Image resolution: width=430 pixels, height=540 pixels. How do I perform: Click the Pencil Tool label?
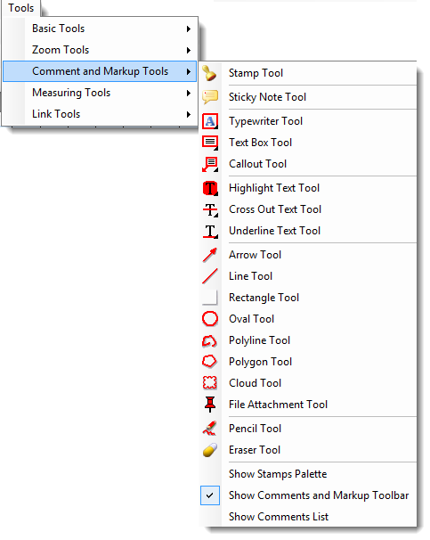[x=256, y=429]
